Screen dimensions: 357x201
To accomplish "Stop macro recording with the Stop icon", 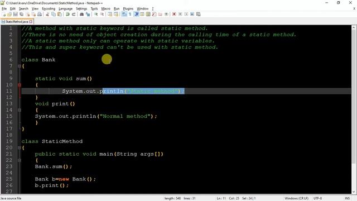I will click(x=180, y=14).
